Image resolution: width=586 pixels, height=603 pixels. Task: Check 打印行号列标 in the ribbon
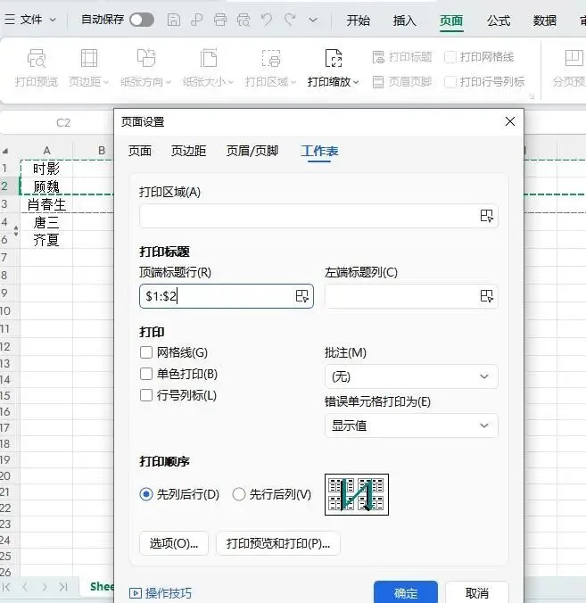click(450, 82)
